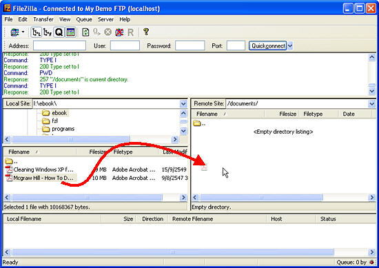This screenshot has width=379, height=268.
Task: Open the Help menu
Action: [x=125, y=19]
